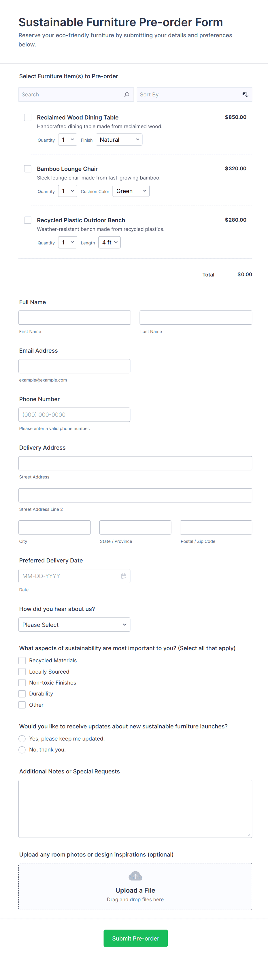Click the Sort By sort-order icon
This screenshot has width=268, height=961.
(245, 95)
